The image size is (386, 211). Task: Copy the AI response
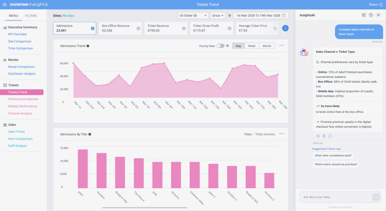[x=324, y=136]
